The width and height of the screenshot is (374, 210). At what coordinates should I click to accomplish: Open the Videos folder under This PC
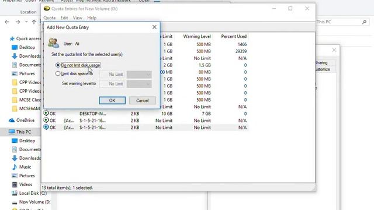(22, 184)
